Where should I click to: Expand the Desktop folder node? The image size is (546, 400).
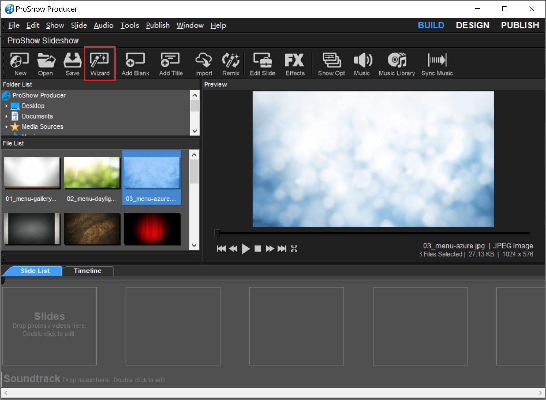[x=6, y=106]
